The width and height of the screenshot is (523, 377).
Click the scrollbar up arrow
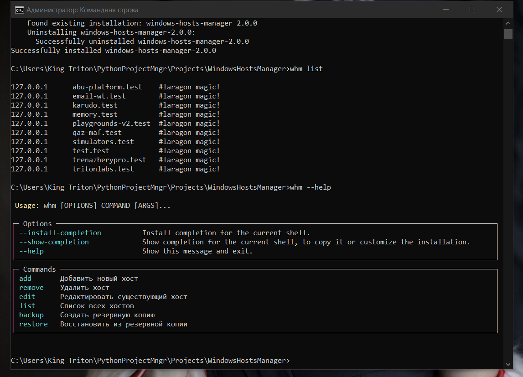pyautogui.click(x=508, y=22)
